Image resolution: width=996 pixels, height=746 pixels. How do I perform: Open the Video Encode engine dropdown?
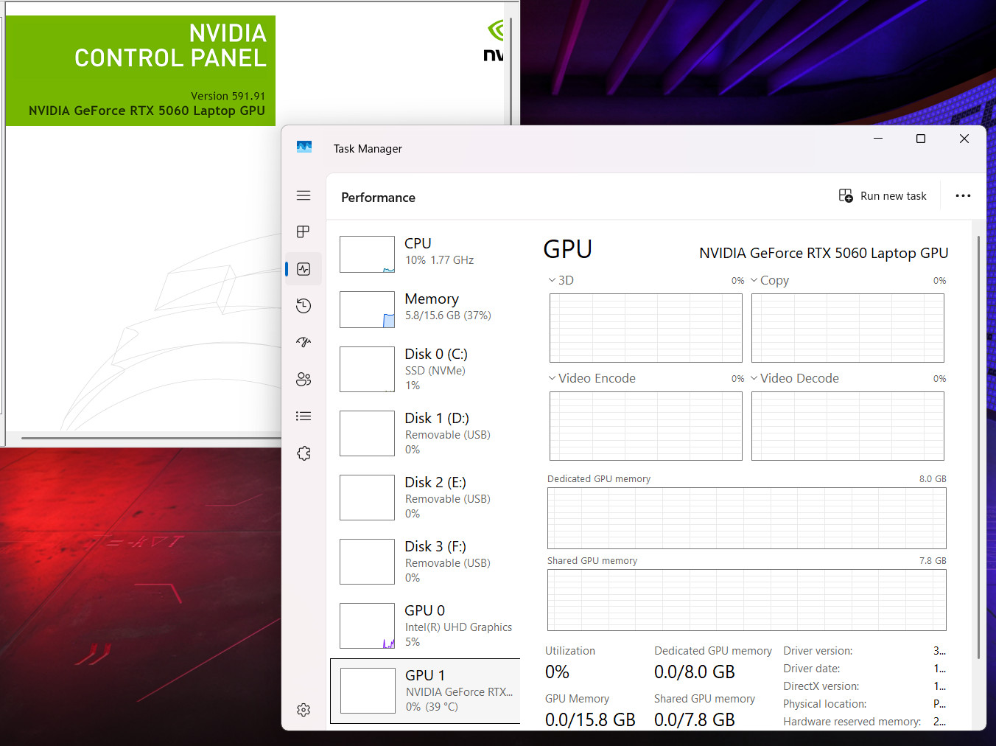[552, 378]
